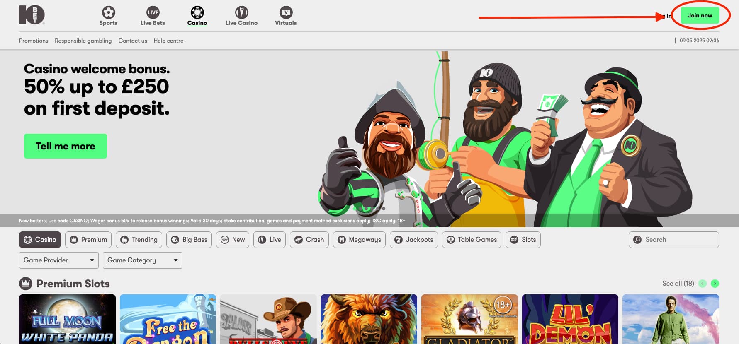Show next Premium Slots with green arrow
The width and height of the screenshot is (739, 344).
click(x=715, y=284)
